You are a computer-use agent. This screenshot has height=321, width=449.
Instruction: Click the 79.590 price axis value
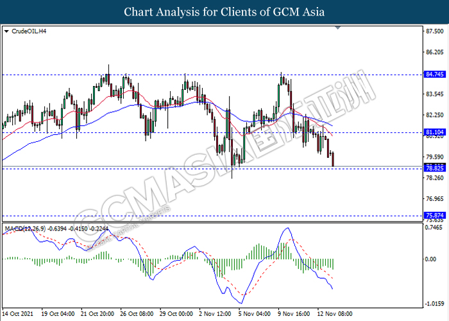click(435, 157)
